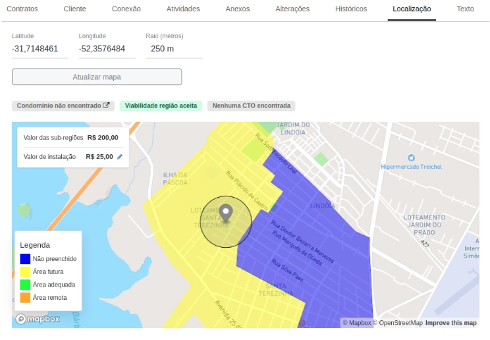Open the Conexão tab
The image size is (490, 340).
(126, 9)
